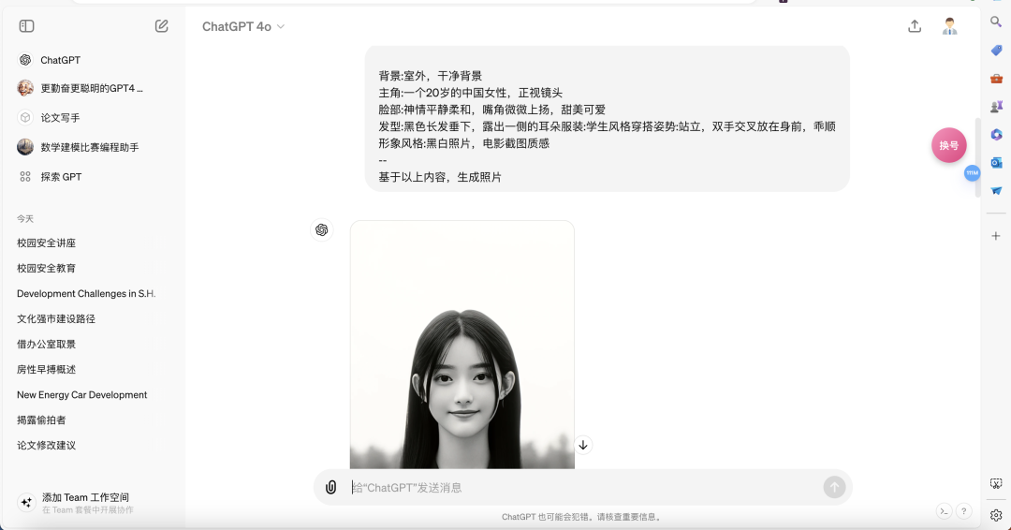Open the user profile avatar menu
The height and width of the screenshot is (530, 1011).
(949, 26)
